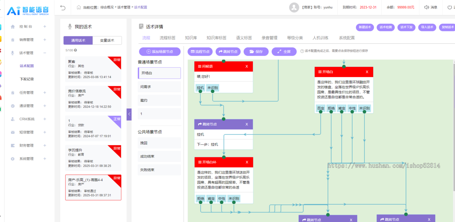
Task: Collapse the left panel with arrow handle
Action: coord(129,114)
